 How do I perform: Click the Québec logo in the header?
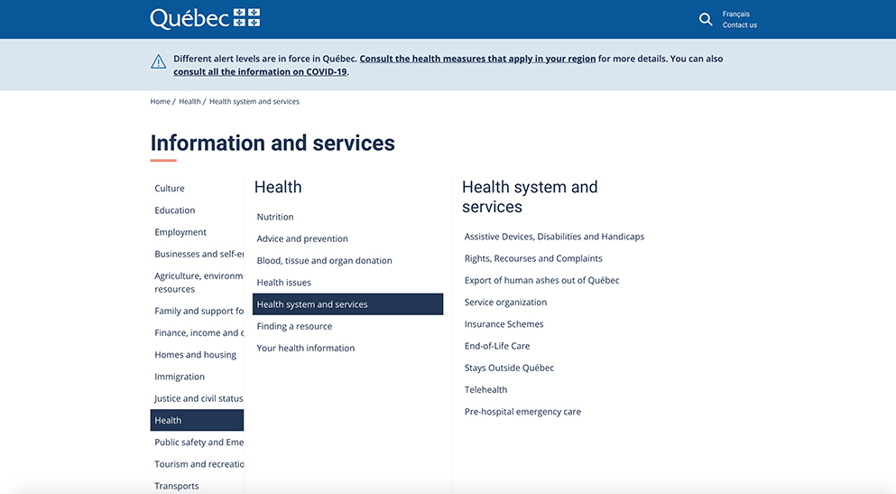click(x=205, y=18)
